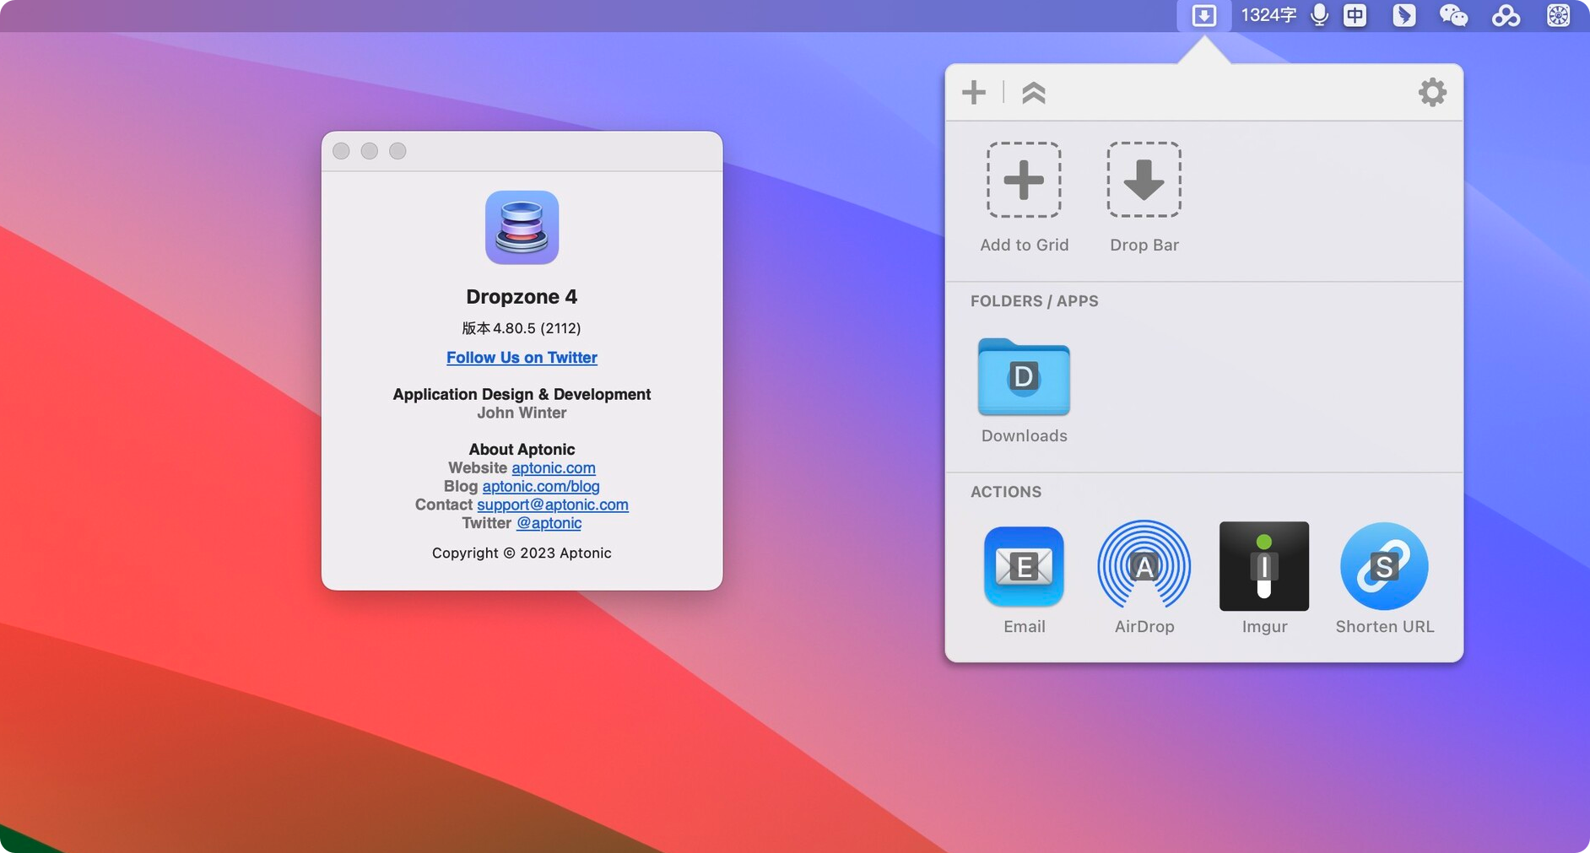Click the three-circles menu bar icon

click(1506, 15)
